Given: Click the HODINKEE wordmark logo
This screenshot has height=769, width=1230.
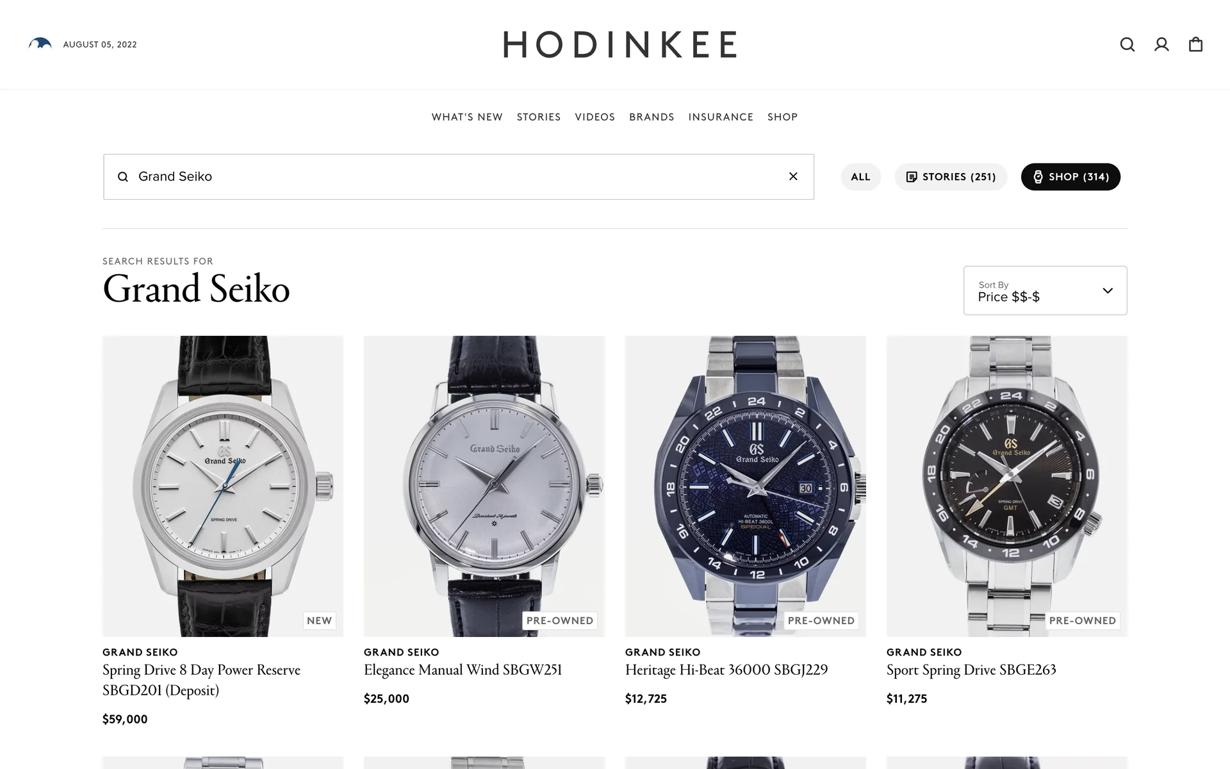Looking at the screenshot, I should click(619, 44).
